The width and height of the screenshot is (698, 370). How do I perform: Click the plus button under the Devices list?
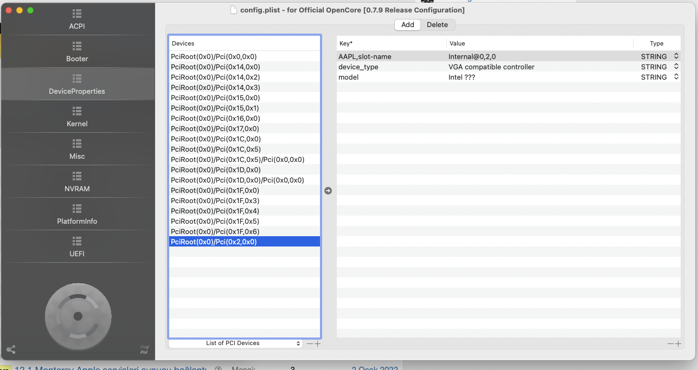coord(318,343)
